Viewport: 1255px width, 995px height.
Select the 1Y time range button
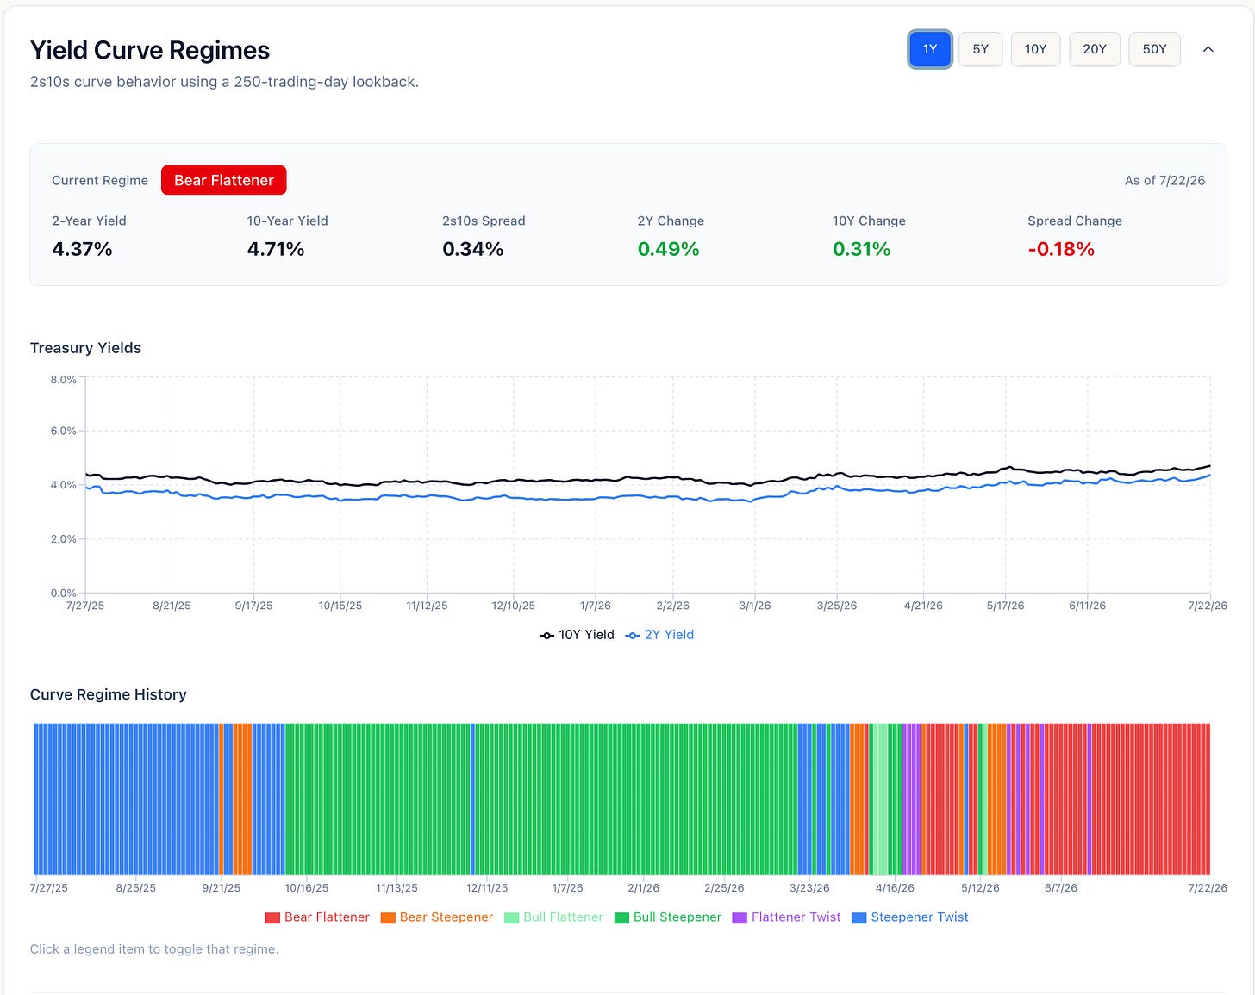tap(930, 49)
